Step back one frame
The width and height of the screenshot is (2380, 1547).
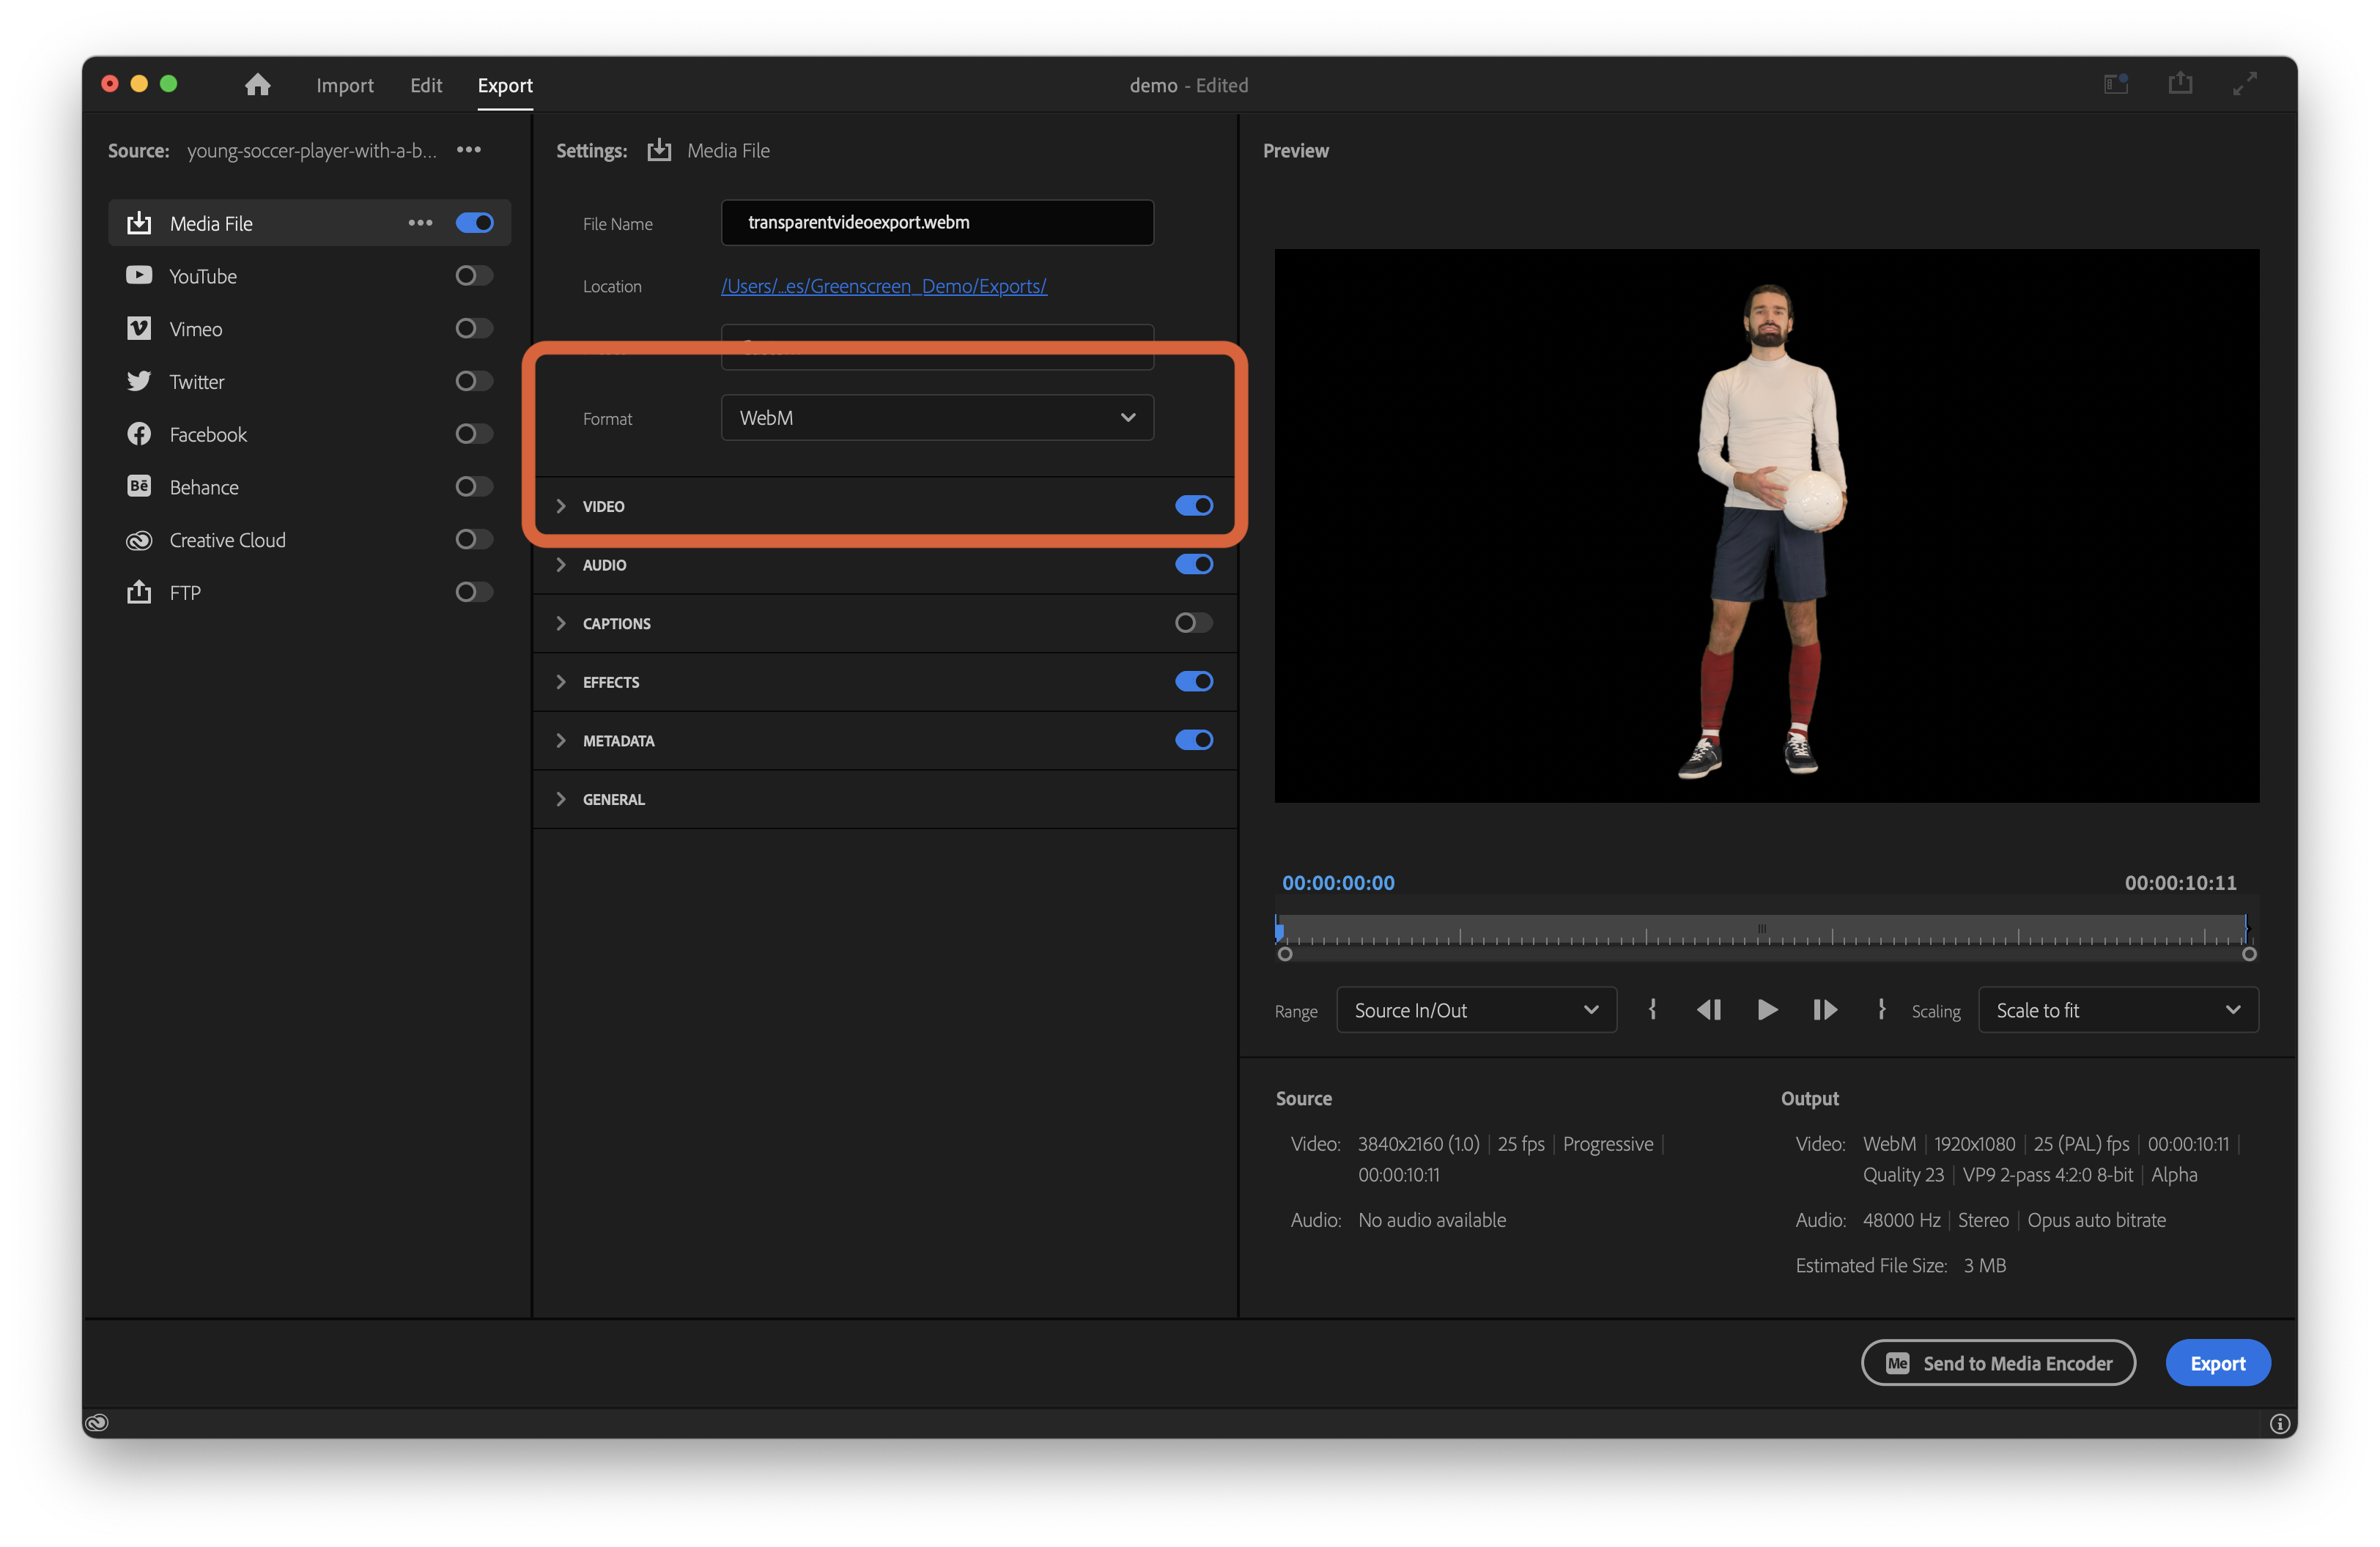[x=1709, y=1009]
